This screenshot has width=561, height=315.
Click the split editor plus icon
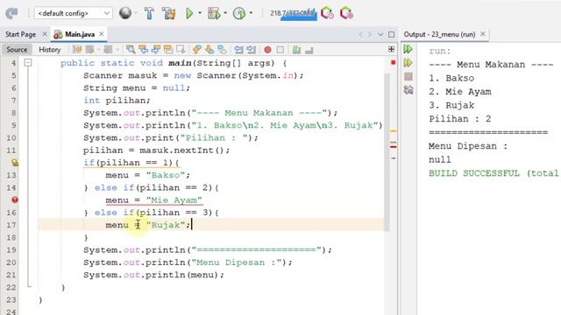click(x=392, y=49)
